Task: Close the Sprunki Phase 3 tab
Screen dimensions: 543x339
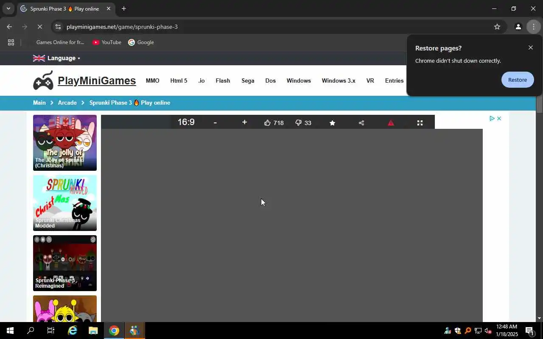Action: coord(109,8)
